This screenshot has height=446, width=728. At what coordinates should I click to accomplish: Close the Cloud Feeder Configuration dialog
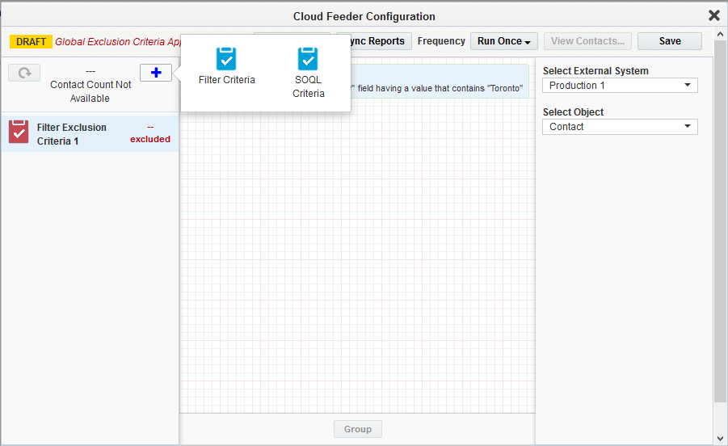(x=713, y=15)
